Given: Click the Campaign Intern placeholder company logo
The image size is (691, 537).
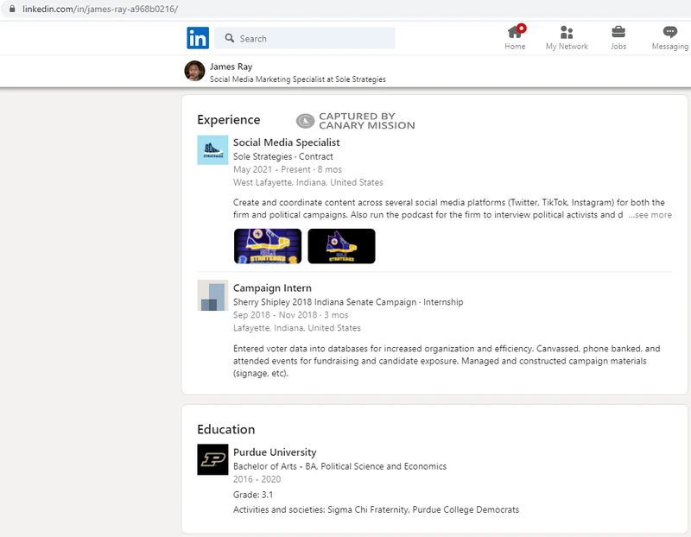Looking at the screenshot, I should click(212, 295).
